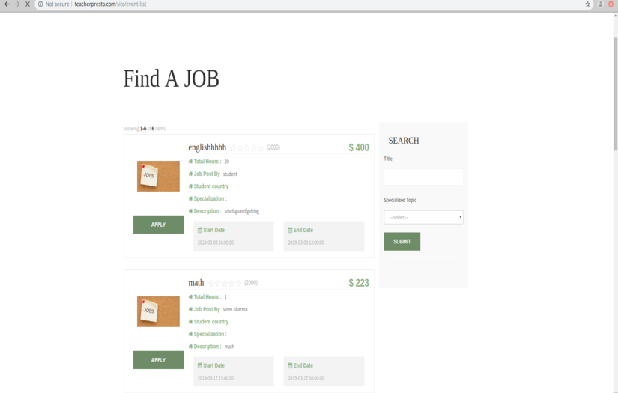Click end date 2019-03-17 16:00:00
This screenshot has width=618, height=393.
[x=306, y=378]
